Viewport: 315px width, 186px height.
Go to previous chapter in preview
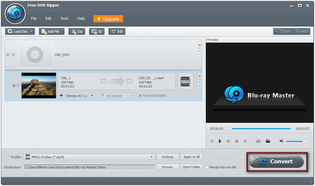point(211,141)
